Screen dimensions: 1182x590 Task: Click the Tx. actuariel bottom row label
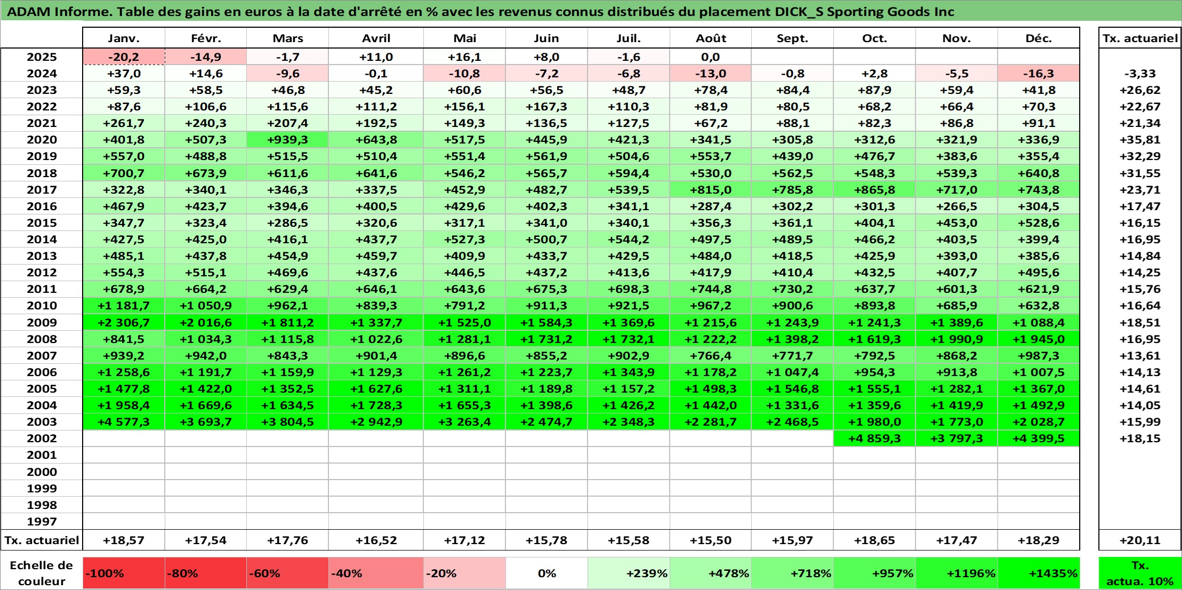[x=42, y=540]
